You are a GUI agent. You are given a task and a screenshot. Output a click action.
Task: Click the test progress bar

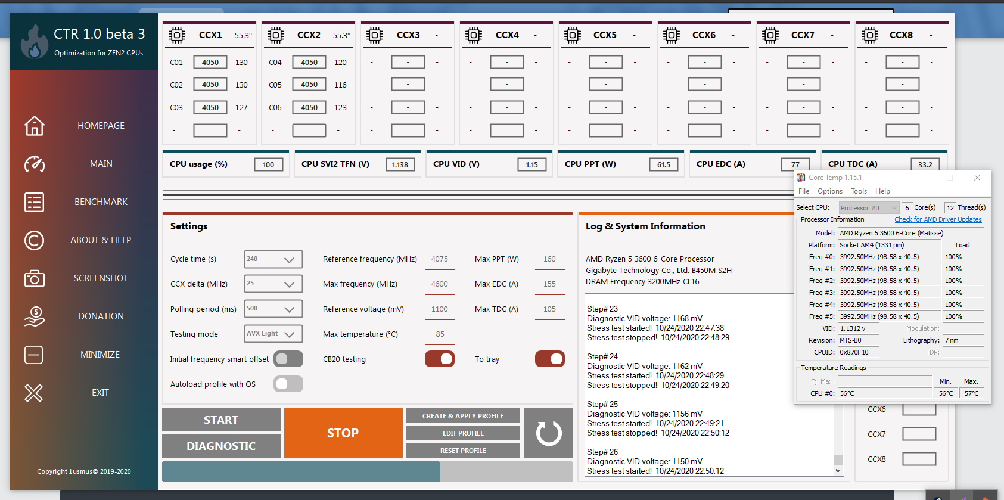pos(367,471)
